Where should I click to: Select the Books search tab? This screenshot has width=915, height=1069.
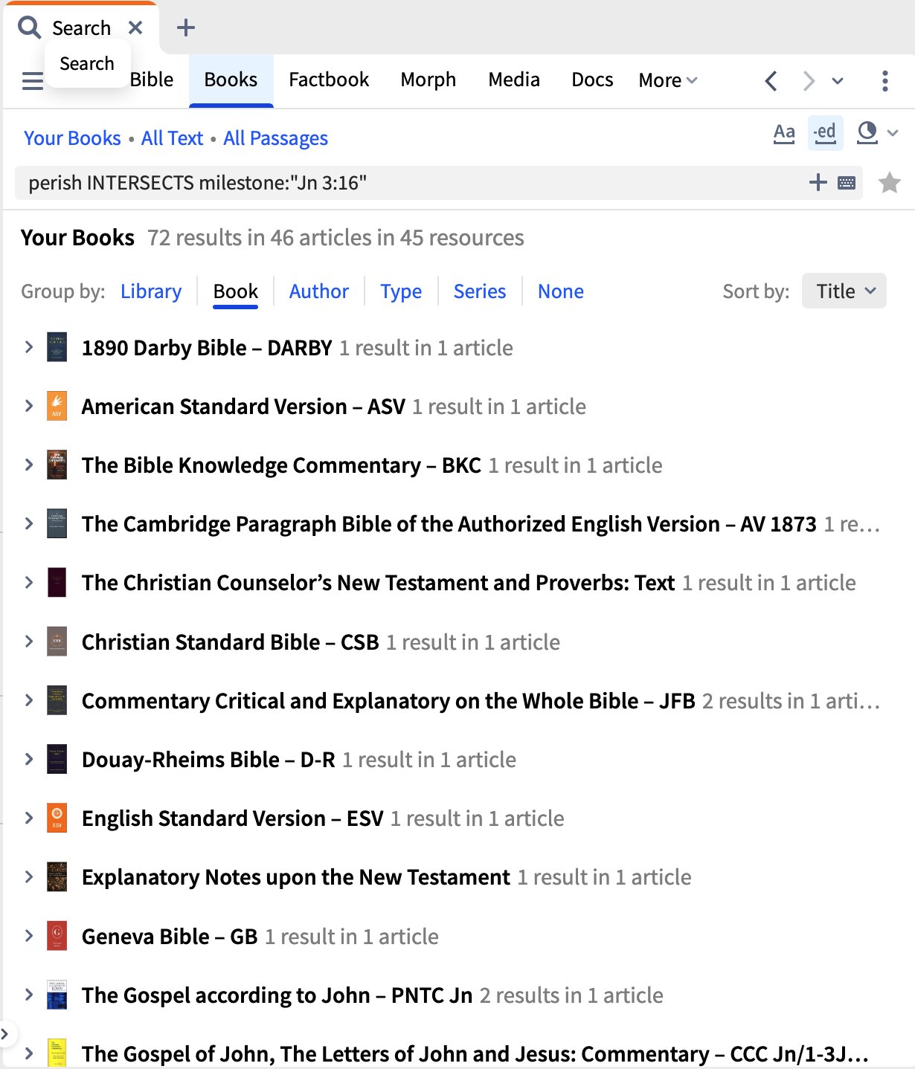231,80
